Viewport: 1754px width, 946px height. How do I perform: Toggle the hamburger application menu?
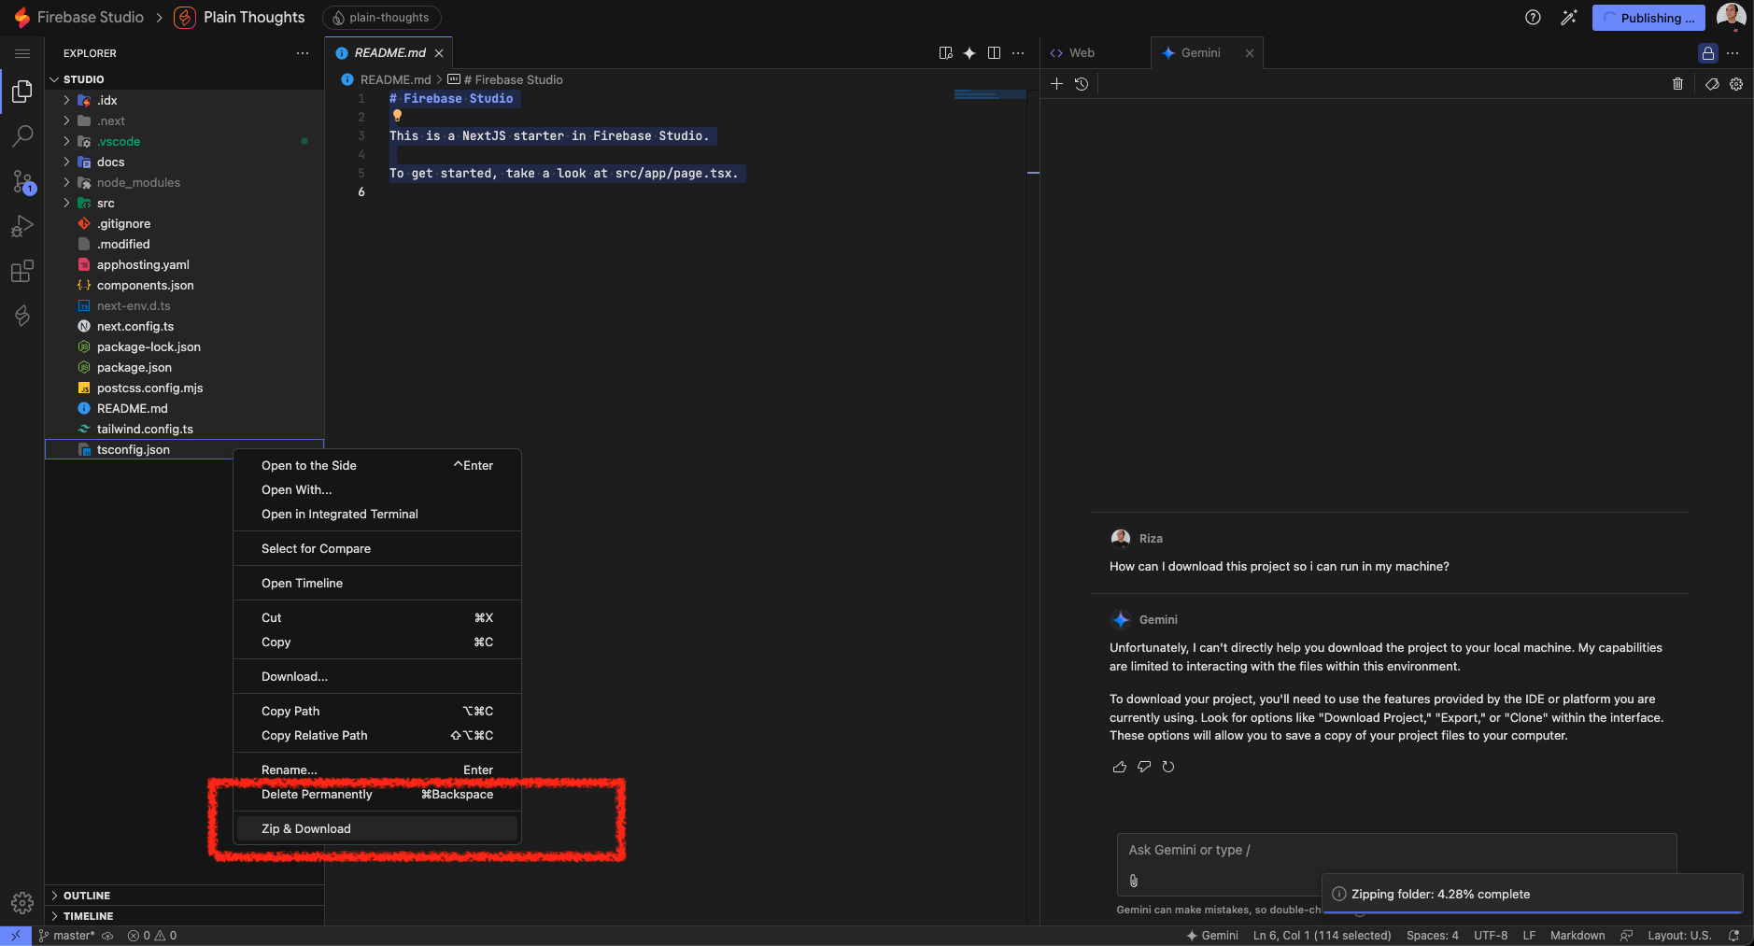(22, 53)
